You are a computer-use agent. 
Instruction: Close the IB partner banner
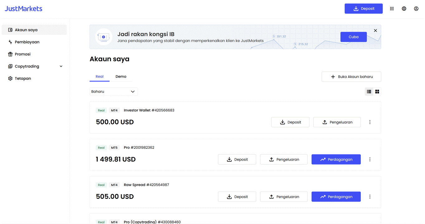point(375,30)
